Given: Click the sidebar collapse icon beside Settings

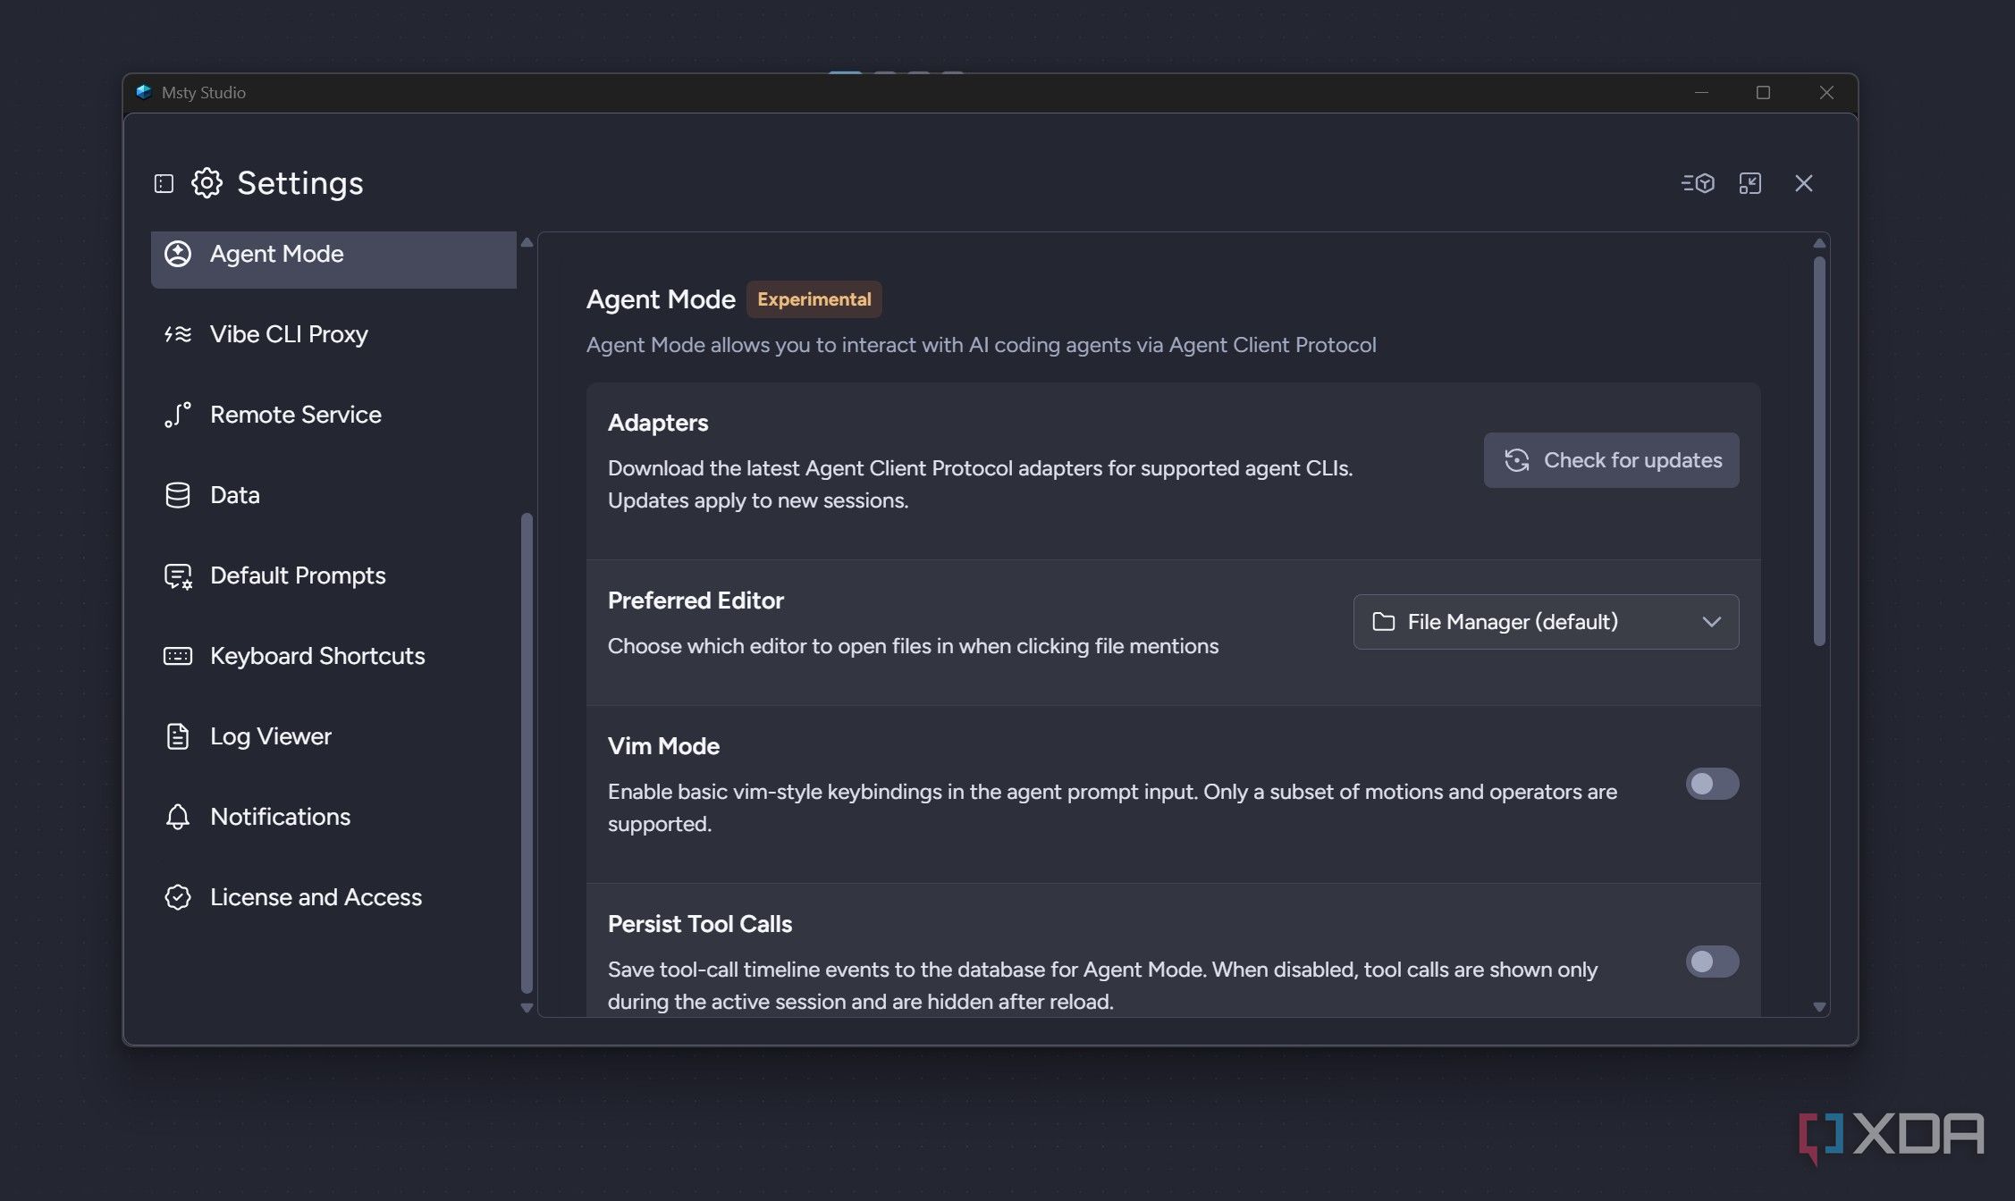Looking at the screenshot, I should pyautogui.click(x=164, y=183).
